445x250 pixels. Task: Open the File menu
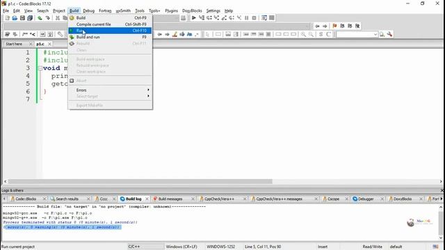pos(6,11)
